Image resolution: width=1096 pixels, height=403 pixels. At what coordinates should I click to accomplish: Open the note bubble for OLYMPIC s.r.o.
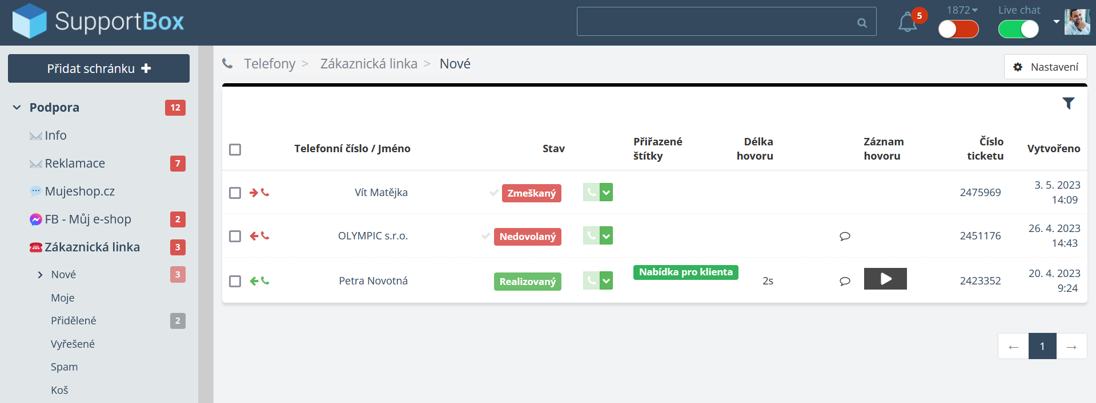click(845, 236)
